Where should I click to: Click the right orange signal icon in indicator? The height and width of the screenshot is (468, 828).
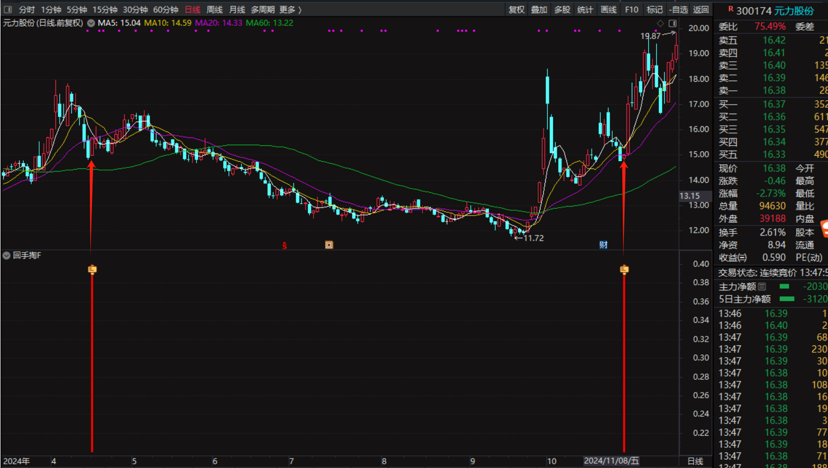click(624, 269)
